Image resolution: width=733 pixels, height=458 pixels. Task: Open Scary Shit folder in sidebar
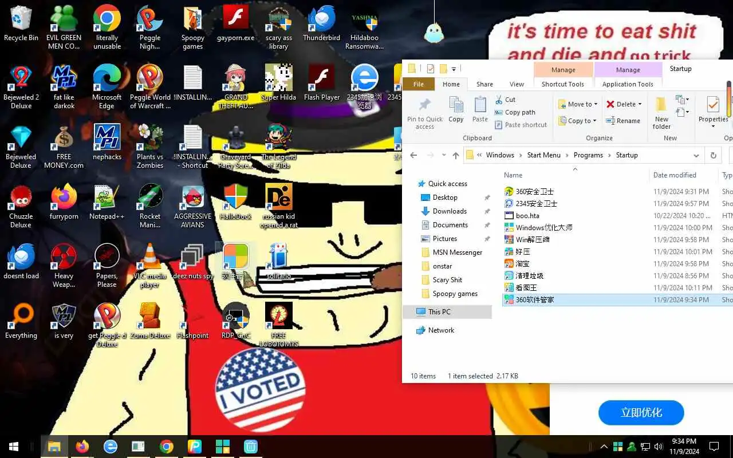click(447, 280)
